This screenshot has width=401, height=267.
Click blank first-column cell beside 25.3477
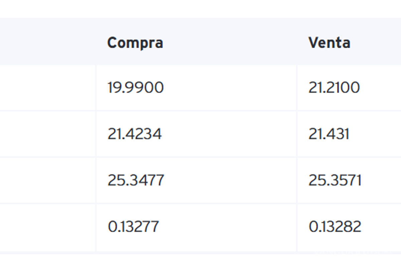pos(47,181)
